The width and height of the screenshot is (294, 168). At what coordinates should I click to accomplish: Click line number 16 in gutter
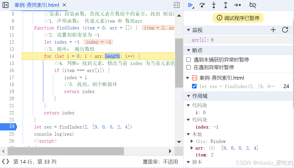tap(12, 70)
